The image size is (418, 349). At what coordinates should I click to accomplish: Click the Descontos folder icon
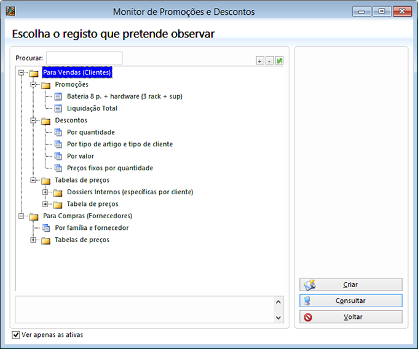[46, 121]
